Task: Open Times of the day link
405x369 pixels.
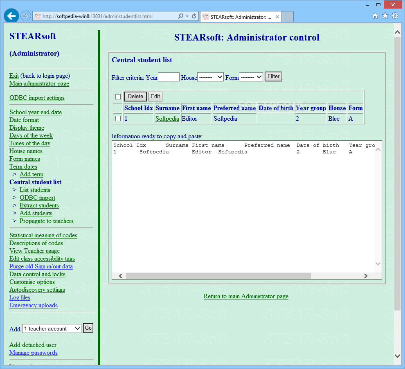Action: 30,143
